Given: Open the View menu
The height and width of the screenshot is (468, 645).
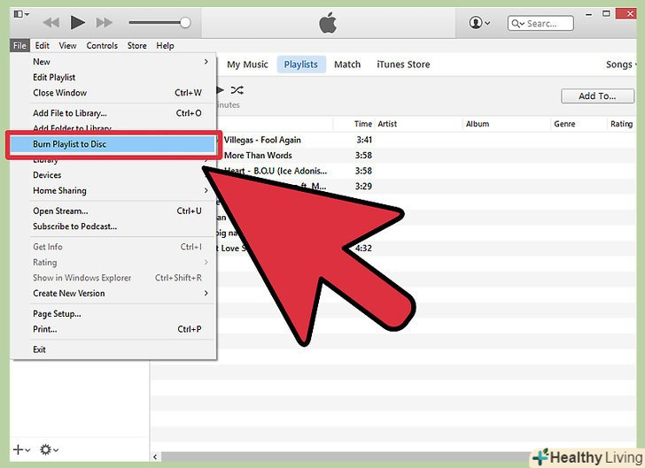Looking at the screenshot, I should tap(67, 46).
